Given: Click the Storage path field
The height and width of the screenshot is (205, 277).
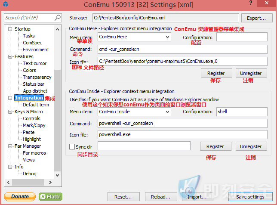Looking at the screenshot, I should click(166, 18).
